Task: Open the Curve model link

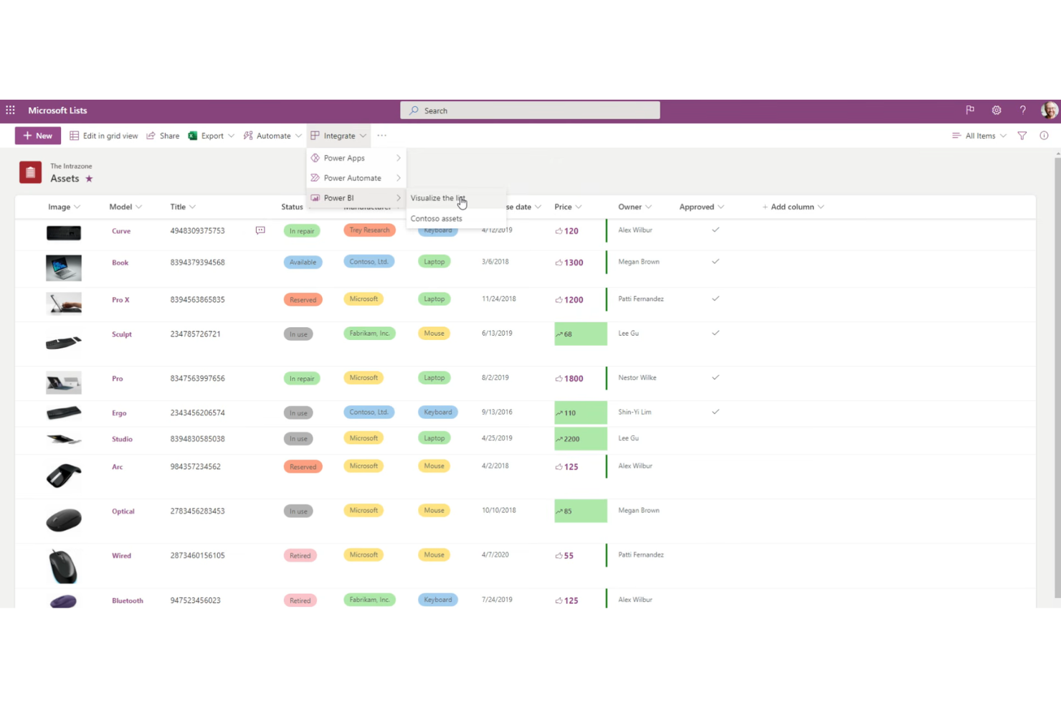Action: 121,231
